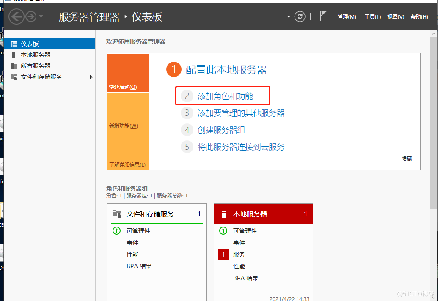Expand the 文件和存储服务 sidebar arrow
438x301 pixels.
tap(91, 77)
